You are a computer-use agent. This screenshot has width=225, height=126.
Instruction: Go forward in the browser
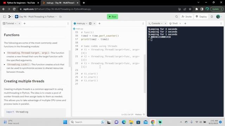[x=9, y=9]
